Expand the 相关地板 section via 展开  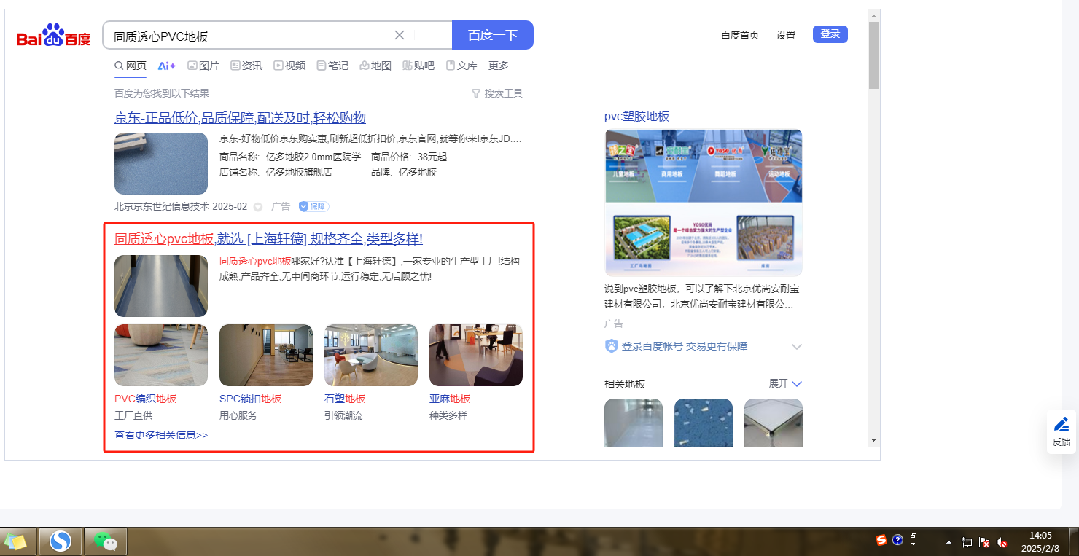coord(785,383)
